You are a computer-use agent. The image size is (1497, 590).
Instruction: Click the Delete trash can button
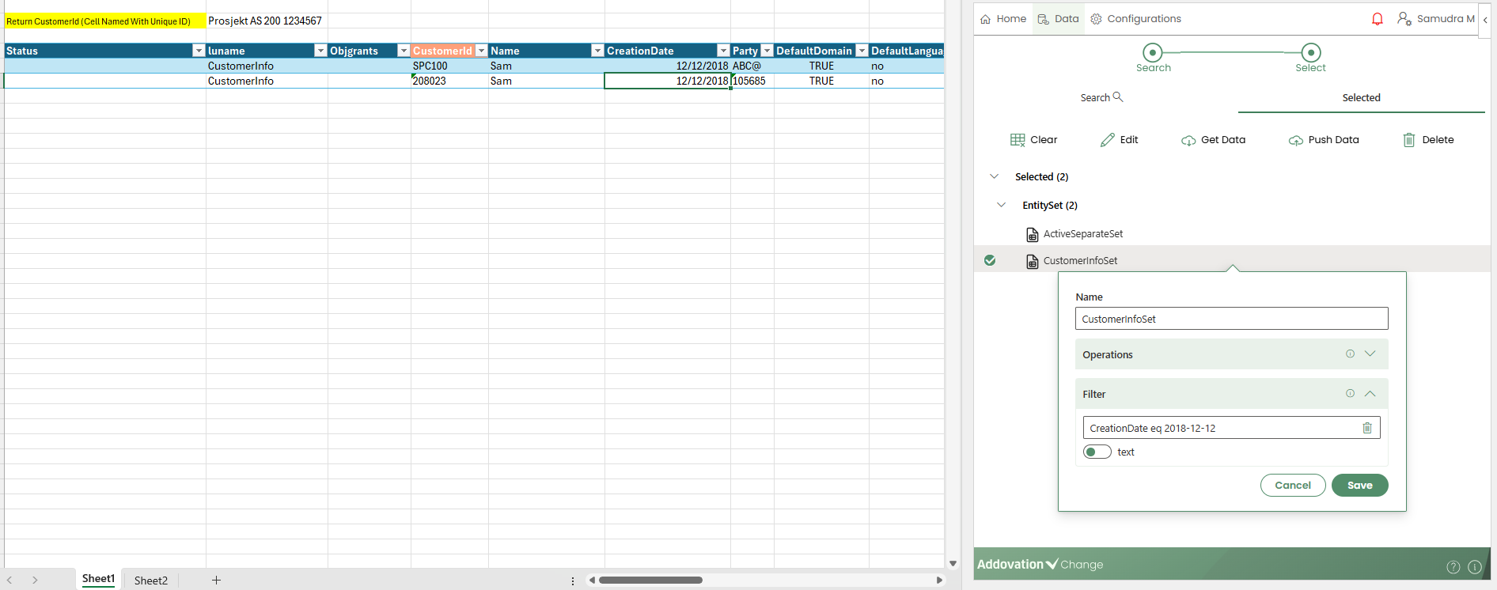(x=1408, y=140)
